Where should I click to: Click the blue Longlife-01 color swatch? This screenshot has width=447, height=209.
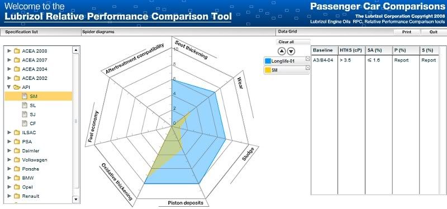coord(268,61)
